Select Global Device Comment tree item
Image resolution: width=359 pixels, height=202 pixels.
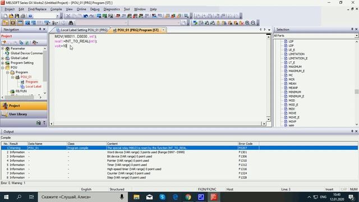click(26, 53)
